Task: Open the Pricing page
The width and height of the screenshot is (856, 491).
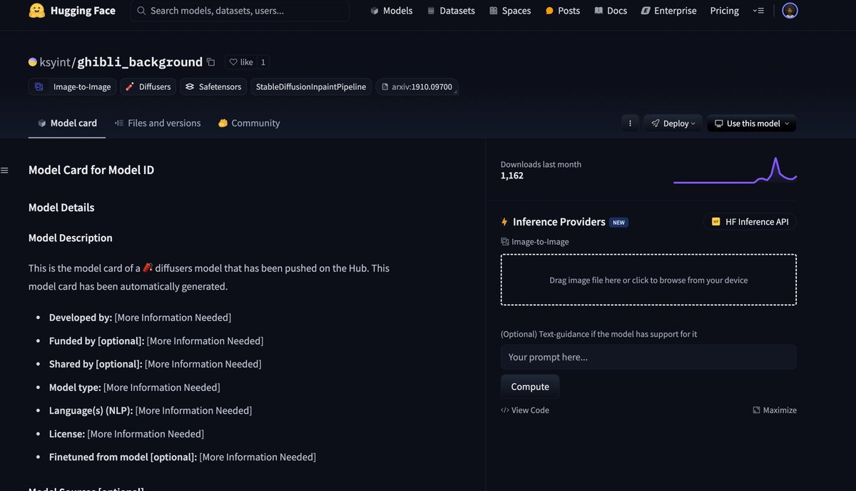Action: point(725,11)
